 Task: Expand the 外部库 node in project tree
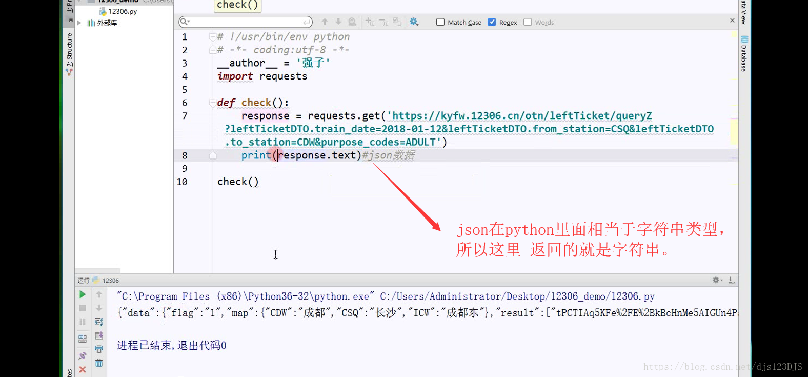[79, 23]
